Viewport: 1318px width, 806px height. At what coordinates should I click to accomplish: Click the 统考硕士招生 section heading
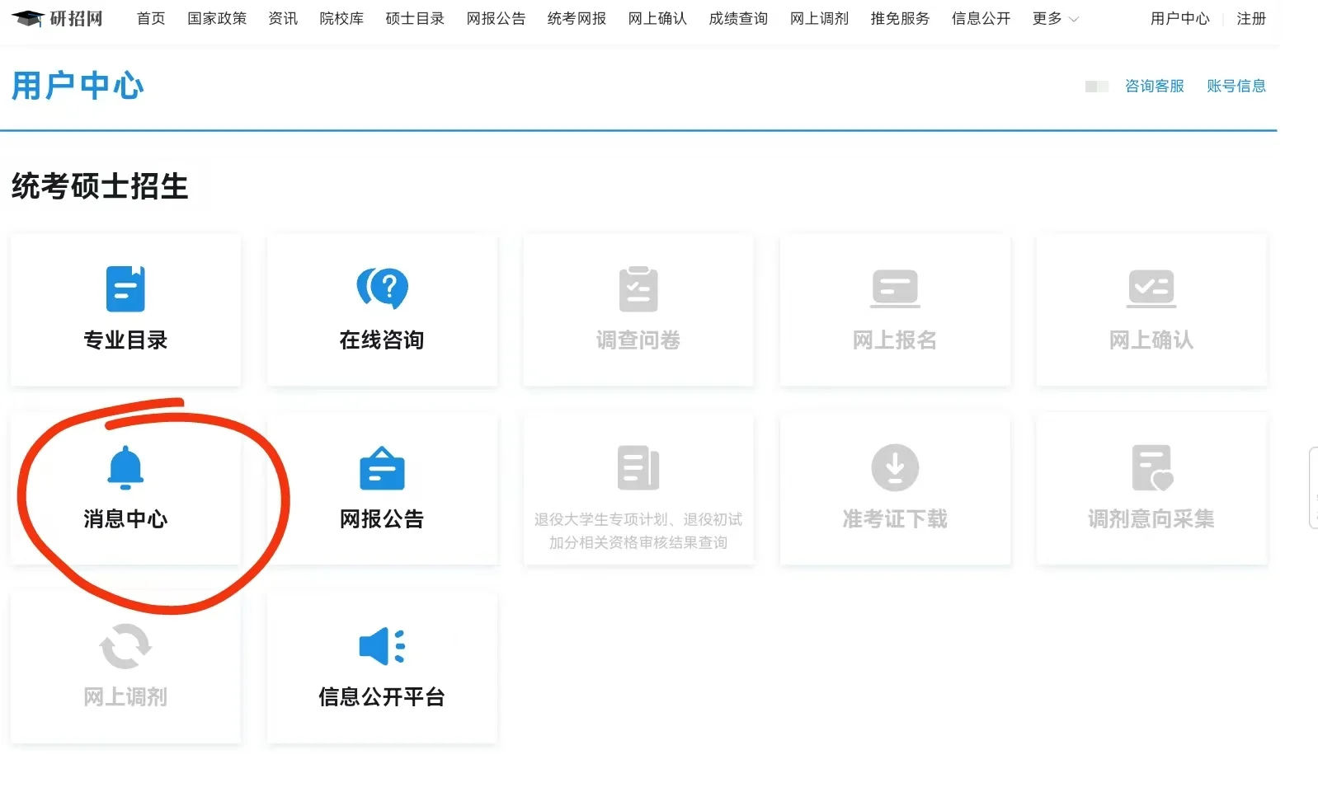[100, 186]
